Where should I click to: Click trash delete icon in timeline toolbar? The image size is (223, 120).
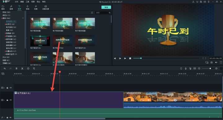tap(16, 68)
